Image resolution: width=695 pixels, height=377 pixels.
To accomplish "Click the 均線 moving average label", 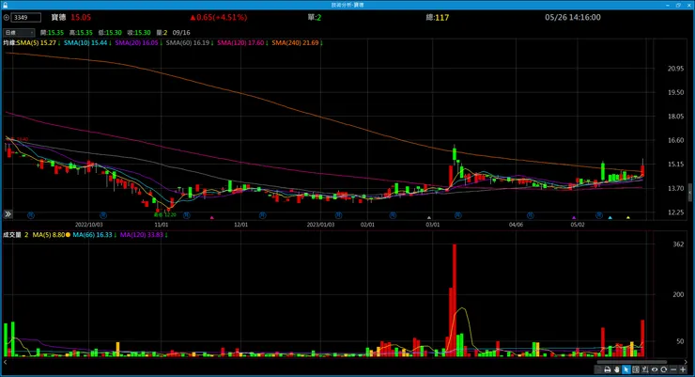I will (x=9, y=43).
